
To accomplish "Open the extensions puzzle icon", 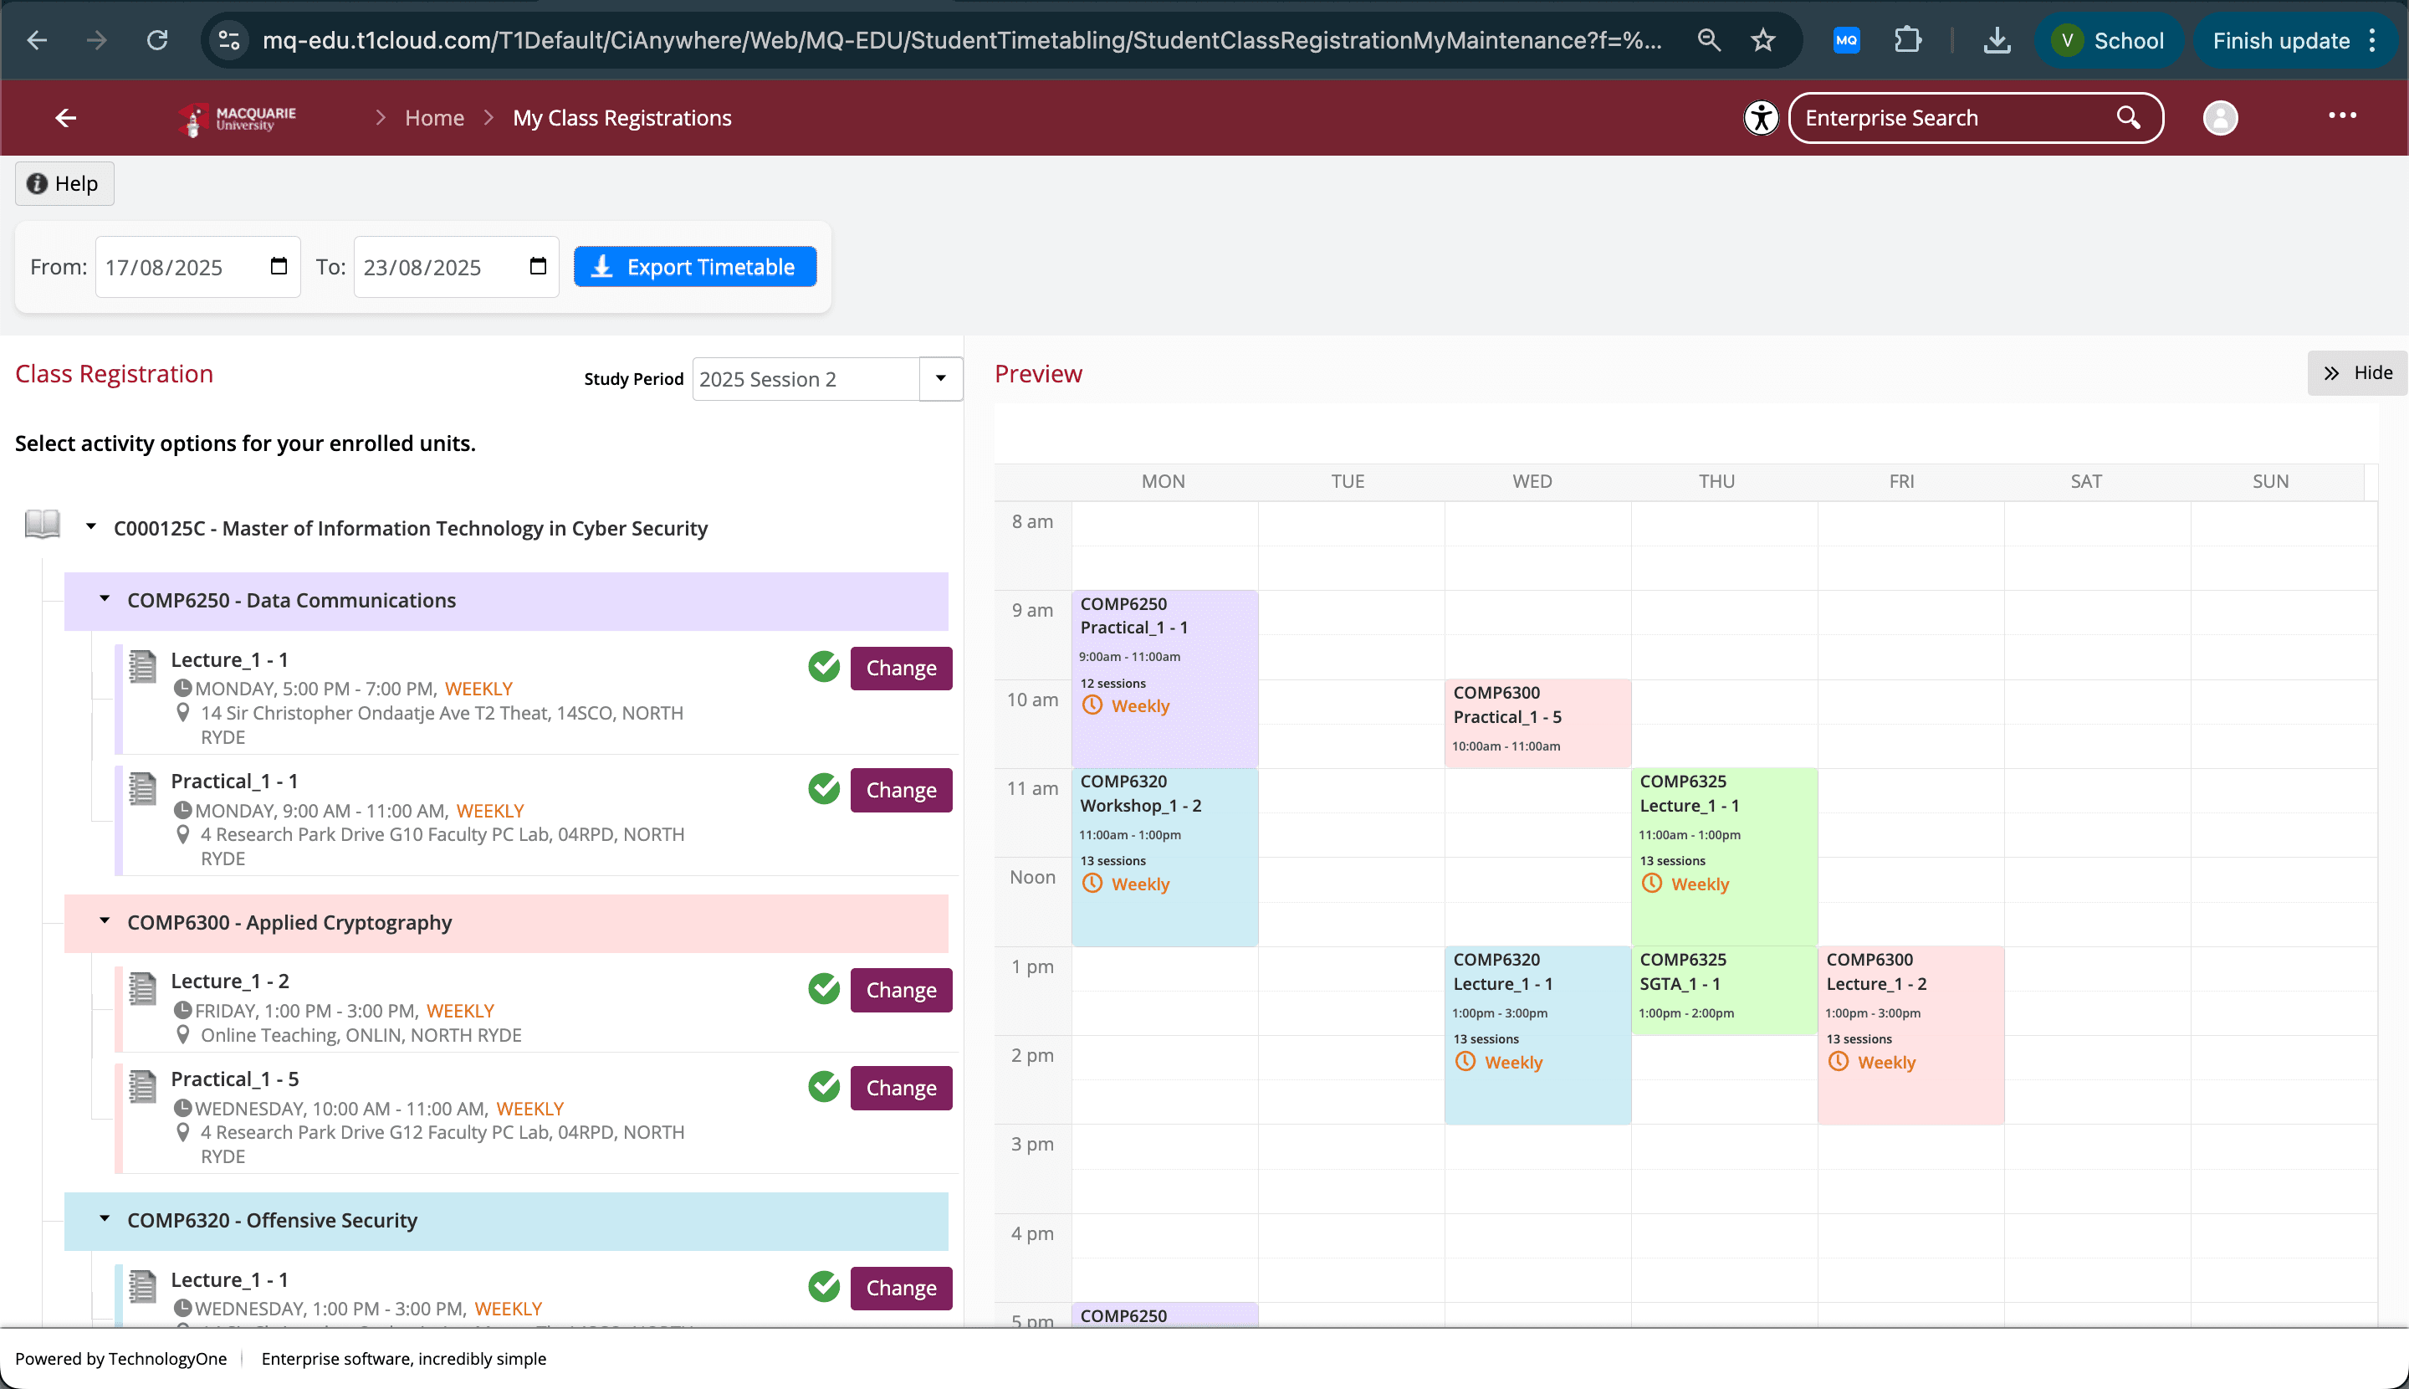I will pyautogui.click(x=1907, y=40).
